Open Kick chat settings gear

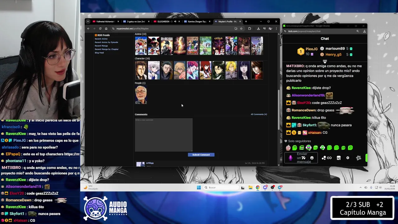(x=348, y=158)
